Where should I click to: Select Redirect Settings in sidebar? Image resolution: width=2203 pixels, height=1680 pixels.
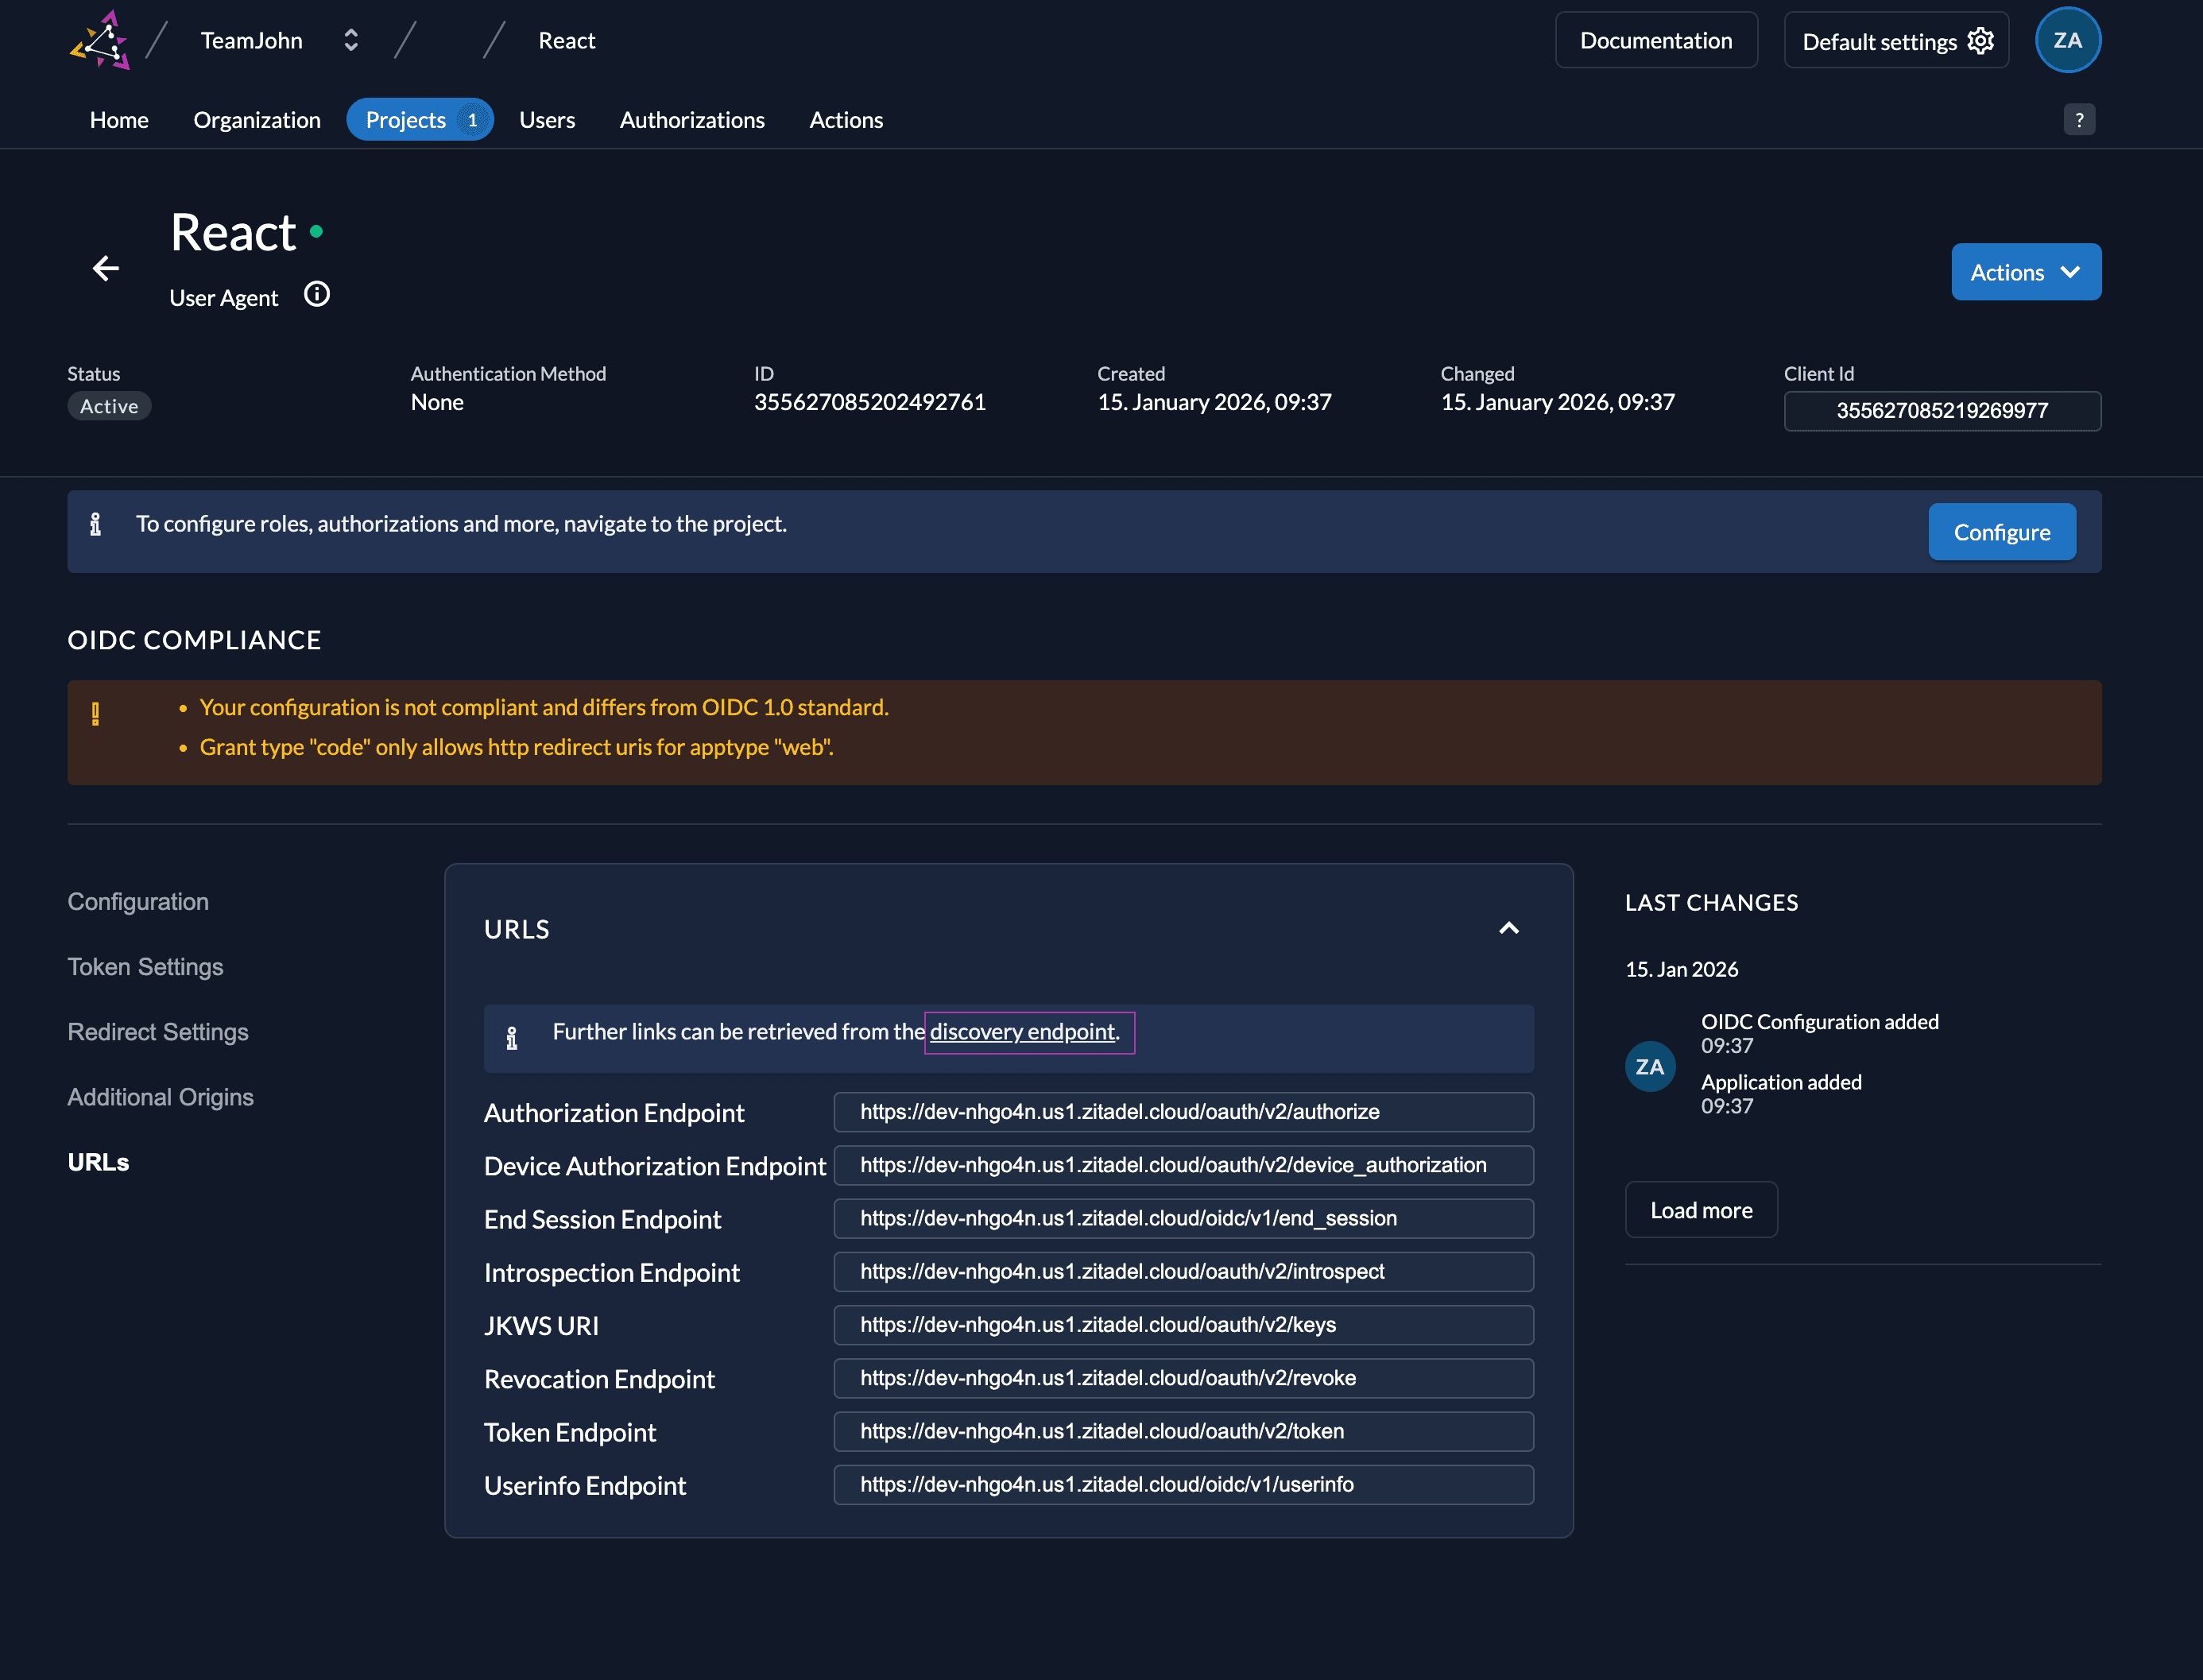click(x=158, y=1032)
